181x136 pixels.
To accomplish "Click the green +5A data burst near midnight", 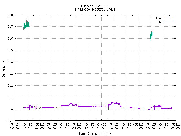I will coord(26,25).
